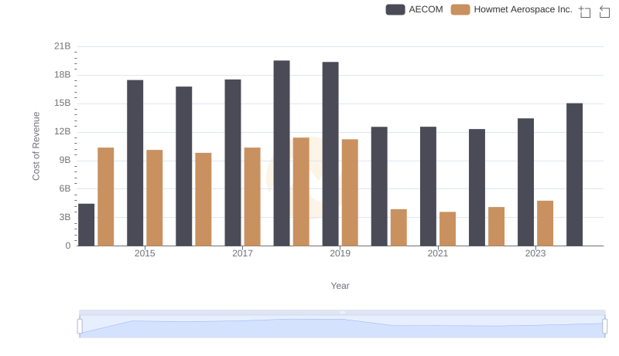Click the Howmet bar for 2018
This screenshot has width=619, height=356.
coord(301,192)
